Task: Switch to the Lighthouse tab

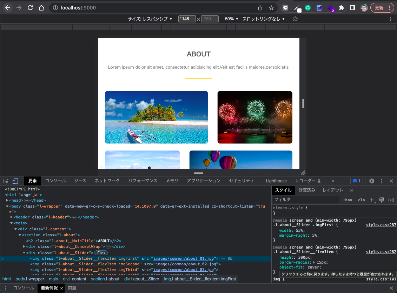Action: 276,181
